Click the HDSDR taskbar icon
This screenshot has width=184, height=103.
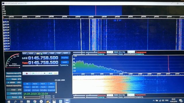click(x=67, y=101)
